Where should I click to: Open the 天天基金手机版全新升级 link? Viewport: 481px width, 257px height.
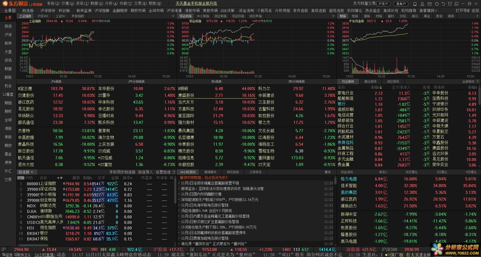point(196,4)
